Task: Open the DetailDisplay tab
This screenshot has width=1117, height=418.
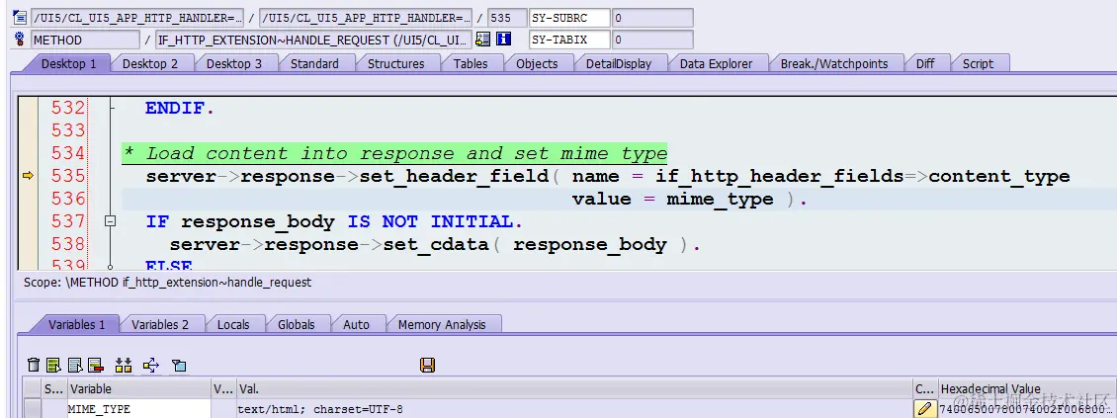Action: 619,63
